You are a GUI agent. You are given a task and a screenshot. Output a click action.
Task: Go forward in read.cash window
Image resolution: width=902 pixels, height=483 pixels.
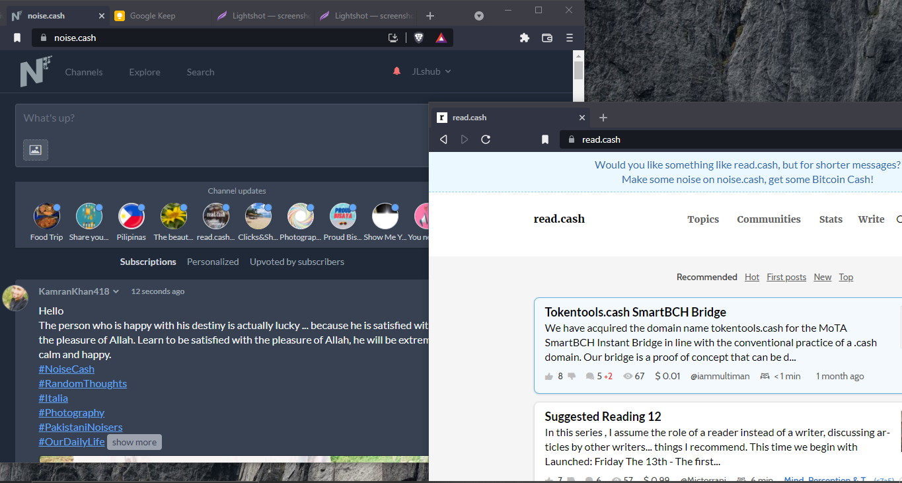coord(465,139)
